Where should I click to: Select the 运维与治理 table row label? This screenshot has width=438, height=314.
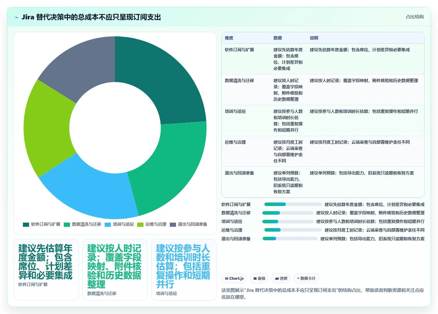pos(235,142)
